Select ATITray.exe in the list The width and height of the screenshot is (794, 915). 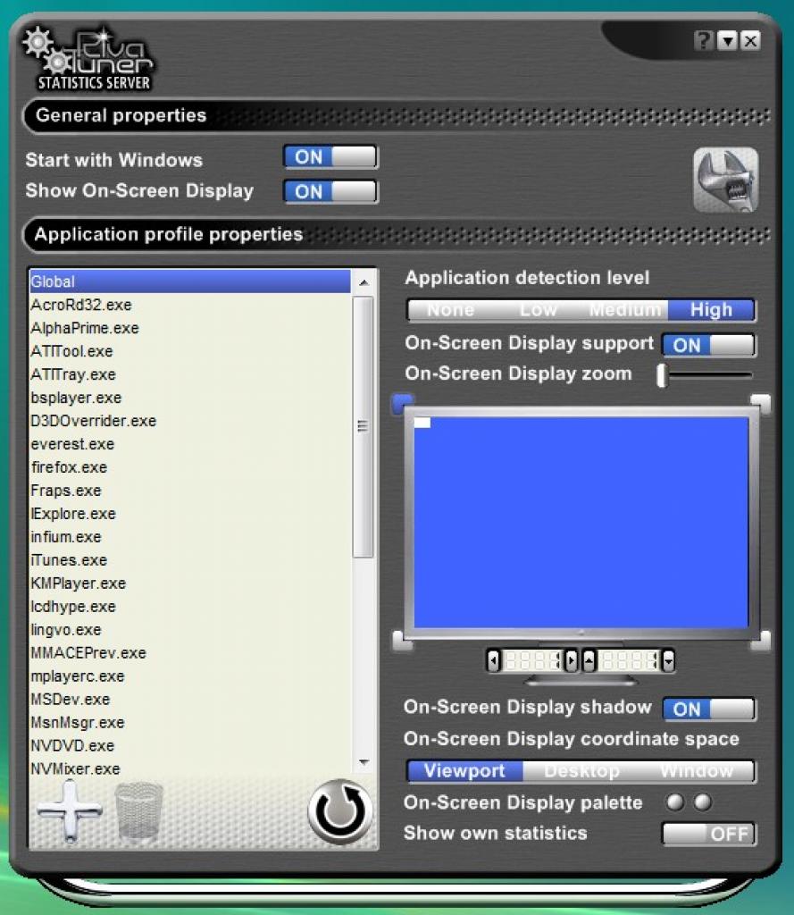pyautogui.click(x=190, y=374)
